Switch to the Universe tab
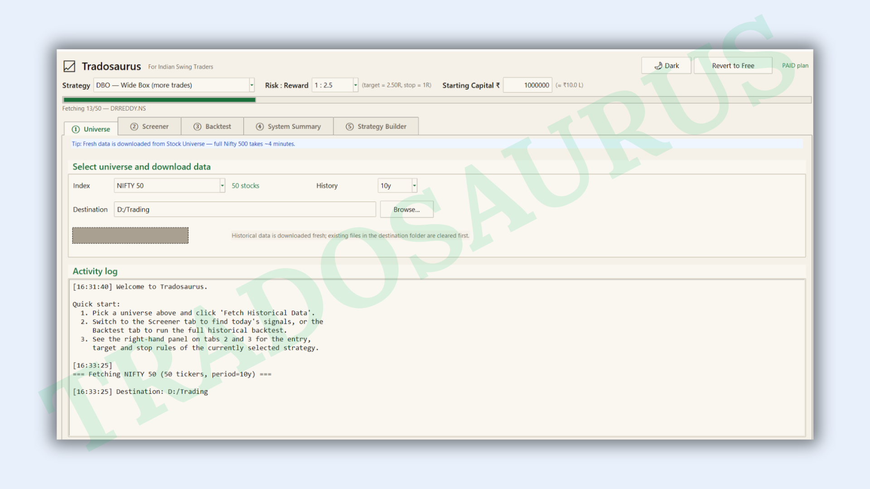870x489 pixels. click(91, 129)
